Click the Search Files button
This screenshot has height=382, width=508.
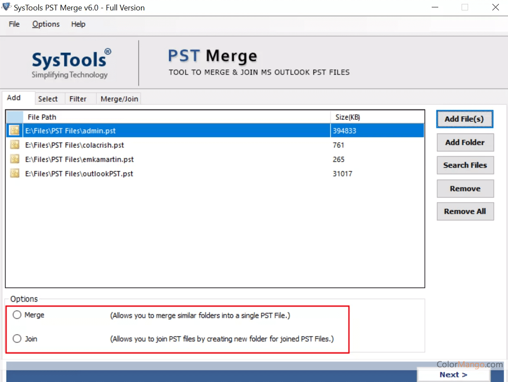465,165
